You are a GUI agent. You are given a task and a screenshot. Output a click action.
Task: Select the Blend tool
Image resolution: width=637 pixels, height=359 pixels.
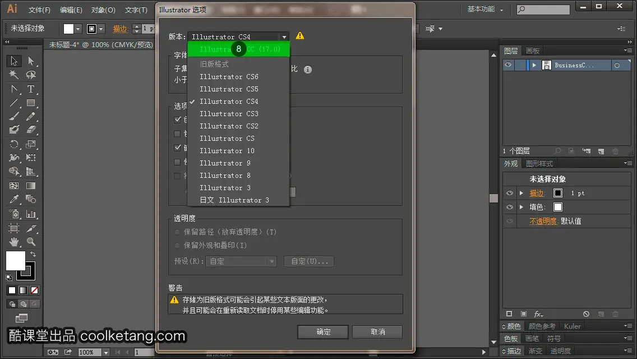pyautogui.click(x=31, y=199)
